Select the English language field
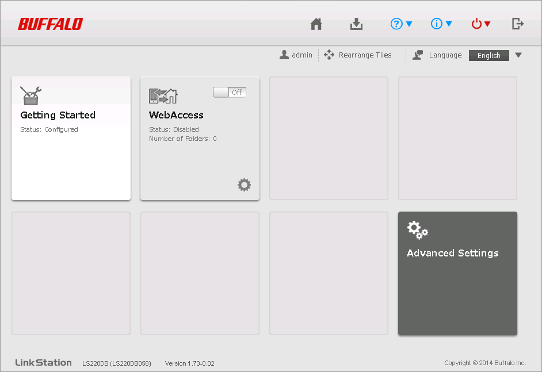Screen dimensions: 542x372 488,56
